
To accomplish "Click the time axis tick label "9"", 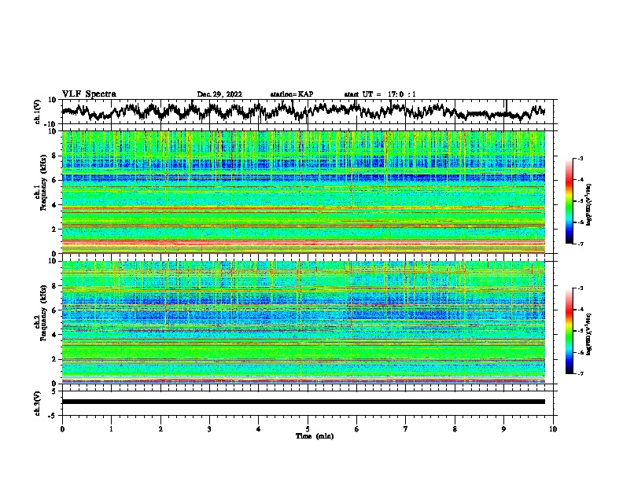I will coord(503,429).
